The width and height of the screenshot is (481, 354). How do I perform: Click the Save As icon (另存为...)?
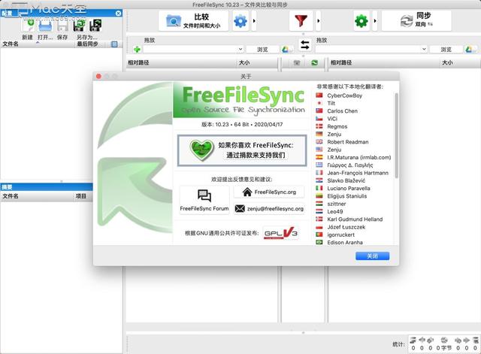click(79, 26)
